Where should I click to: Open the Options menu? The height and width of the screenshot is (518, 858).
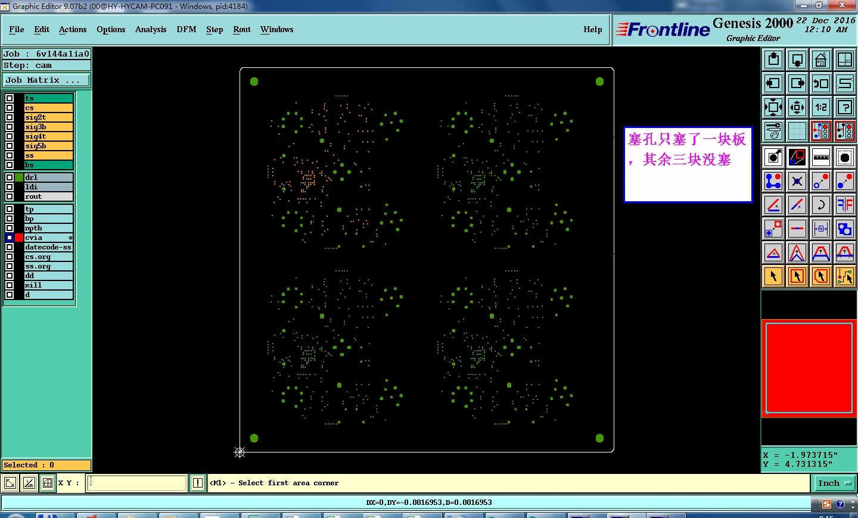tap(111, 29)
